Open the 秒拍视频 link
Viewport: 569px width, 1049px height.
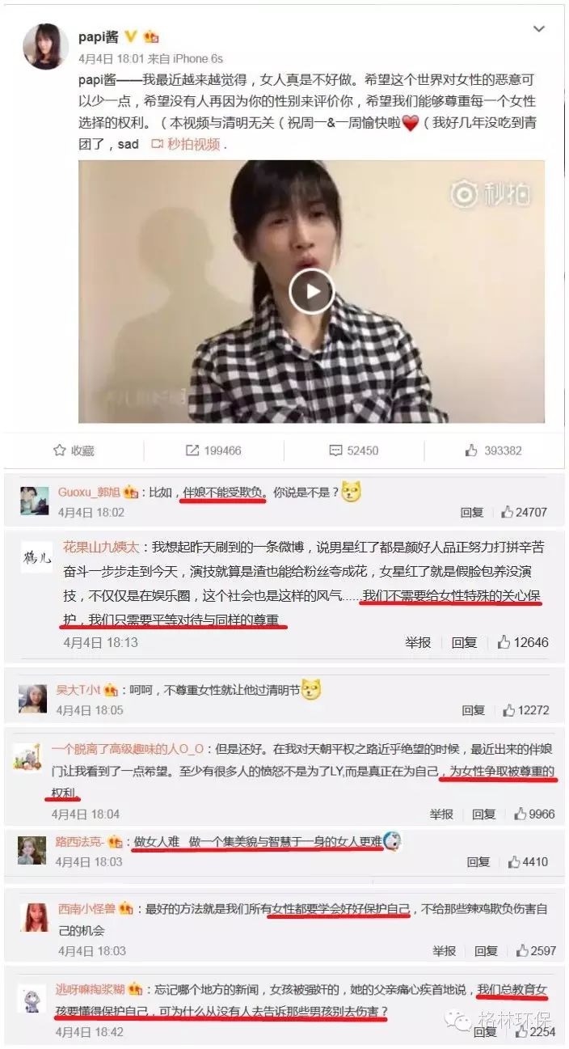(x=189, y=144)
